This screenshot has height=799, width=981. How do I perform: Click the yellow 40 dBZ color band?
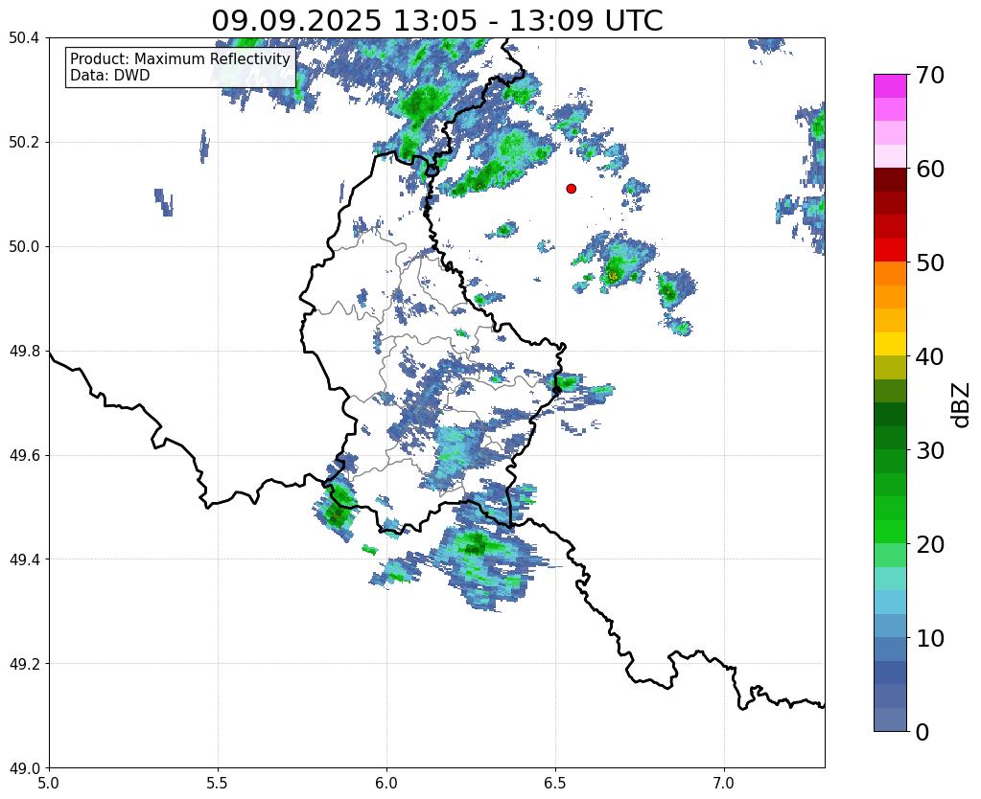(890, 344)
